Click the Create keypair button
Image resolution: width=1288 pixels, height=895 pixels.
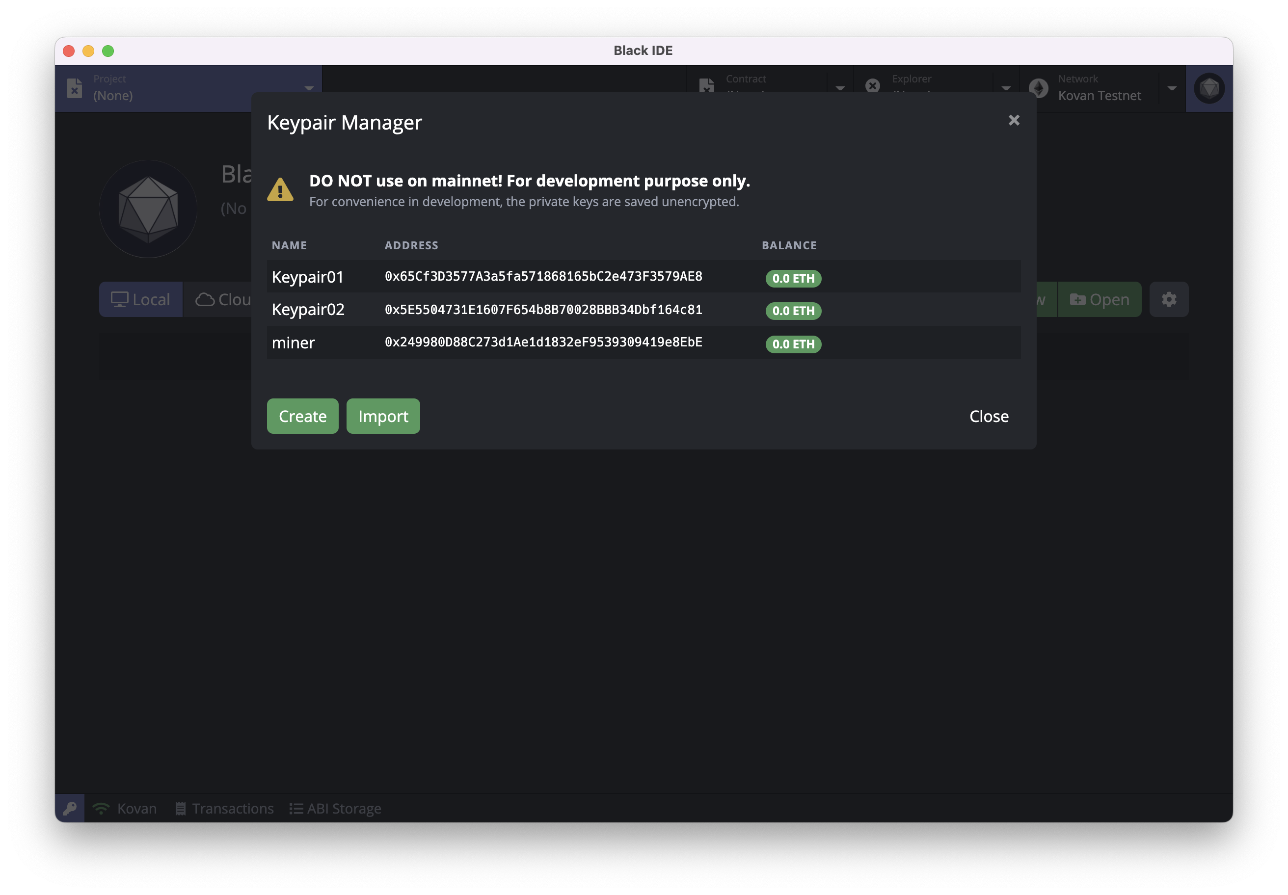pyautogui.click(x=302, y=416)
